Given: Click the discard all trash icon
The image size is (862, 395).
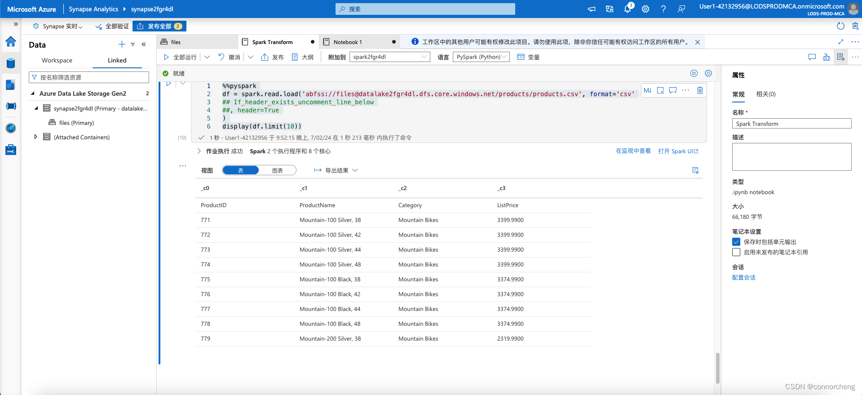Looking at the screenshot, I should (x=855, y=26).
